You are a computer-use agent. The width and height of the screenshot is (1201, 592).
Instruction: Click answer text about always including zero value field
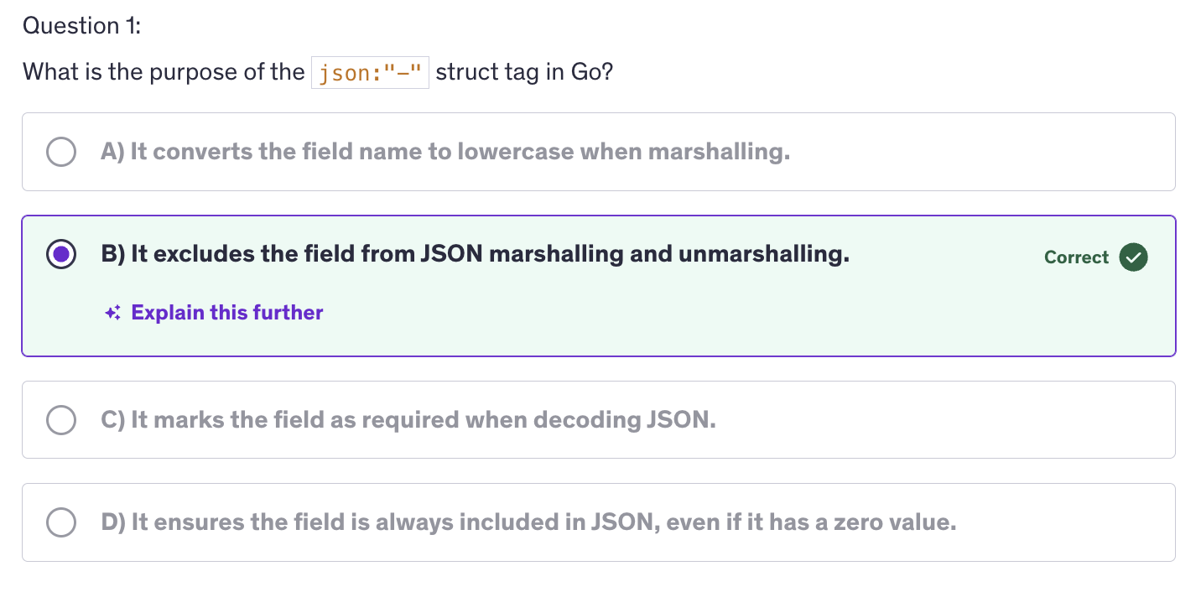(528, 522)
